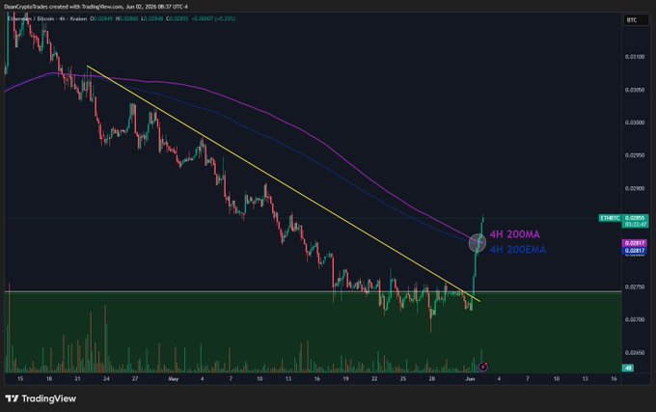Screen dimensions: 656x412
Task: Select the grey circle highlight on MA crossover
Action: pyautogui.click(x=478, y=243)
